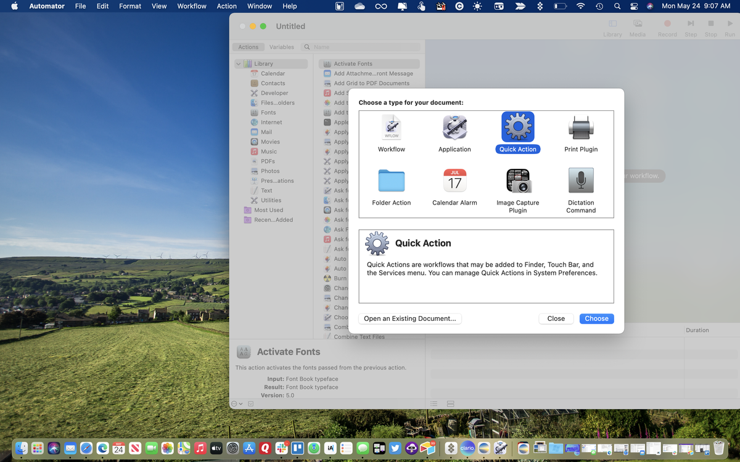Switch to the Variables tab

[282, 46]
